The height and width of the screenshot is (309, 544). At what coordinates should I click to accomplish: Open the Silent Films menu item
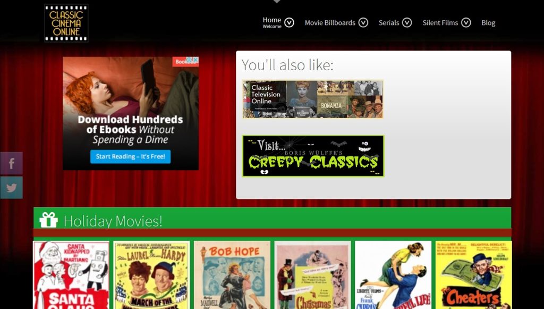coord(440,23)
